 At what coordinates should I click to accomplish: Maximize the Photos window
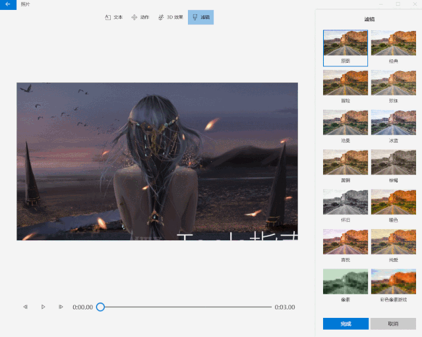coord(398,4)
